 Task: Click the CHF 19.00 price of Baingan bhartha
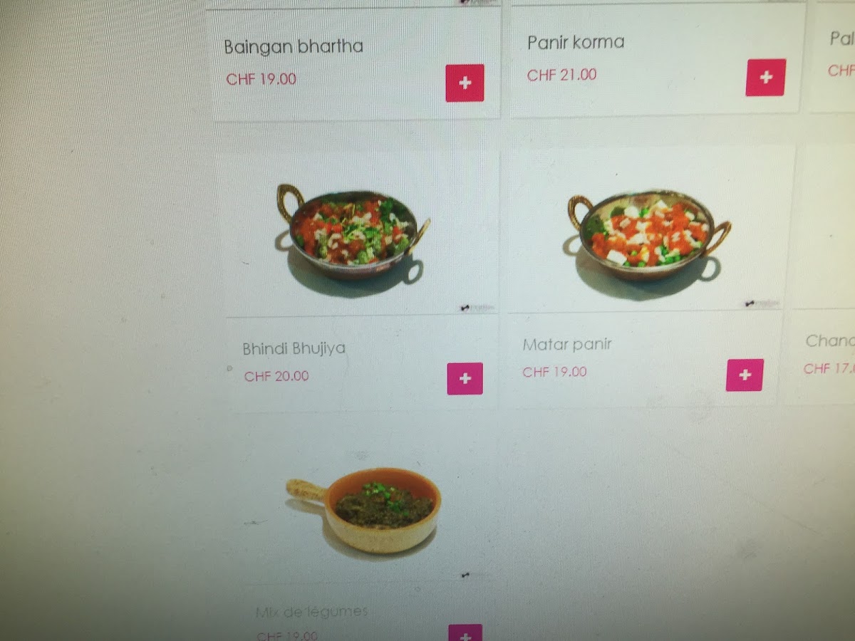click(x=261, y=79)
